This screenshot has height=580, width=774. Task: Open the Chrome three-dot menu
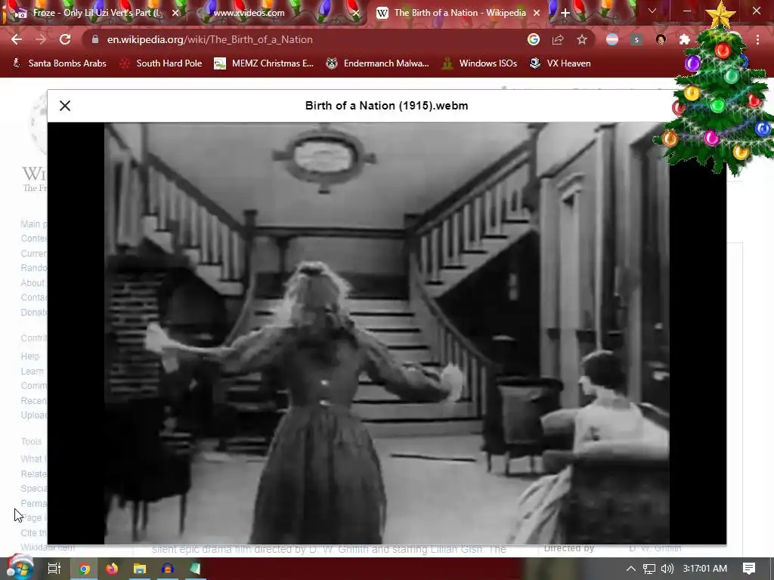[757, 39]
